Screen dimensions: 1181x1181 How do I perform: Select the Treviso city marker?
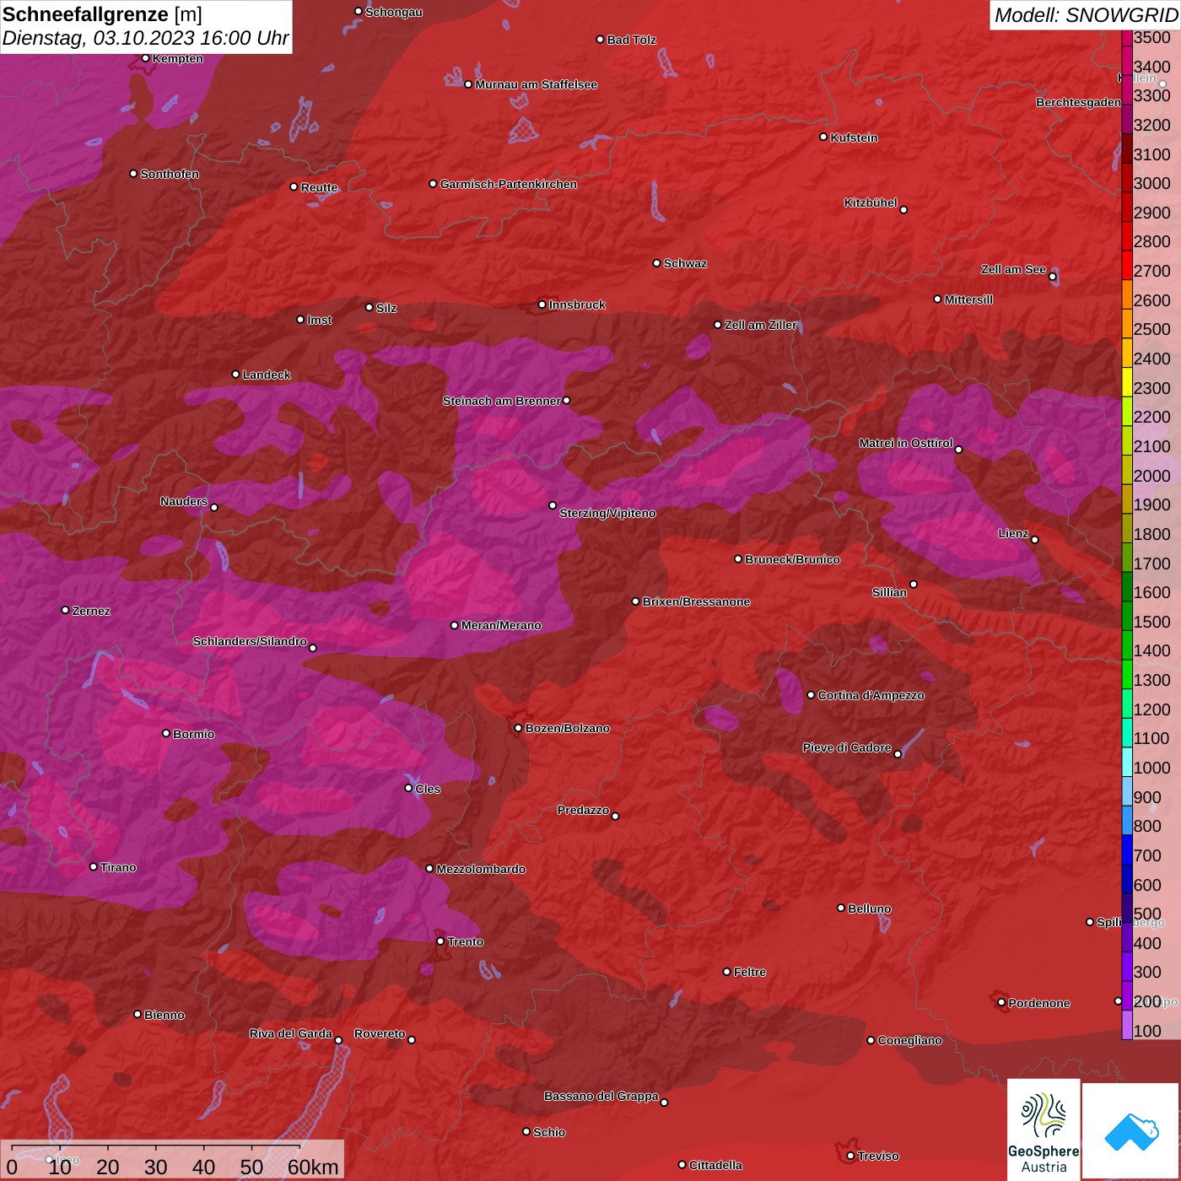pyautogui.click(x=851, y=1156)
